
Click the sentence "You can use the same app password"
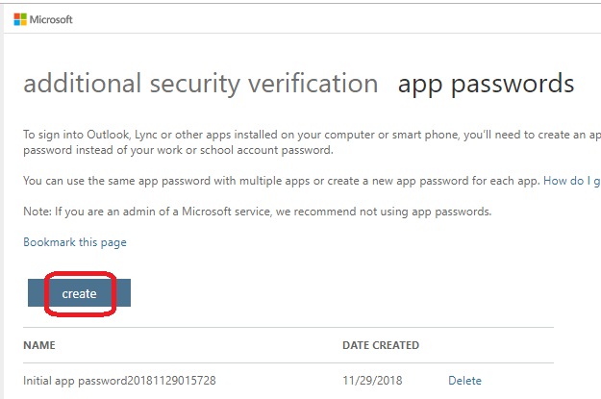tap(279, 181)
